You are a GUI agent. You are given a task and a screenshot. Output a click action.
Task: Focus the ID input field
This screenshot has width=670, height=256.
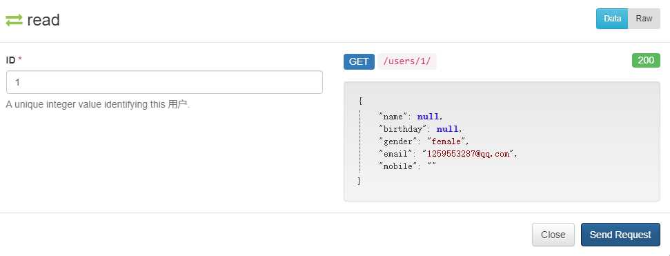[x=164, y=82]
